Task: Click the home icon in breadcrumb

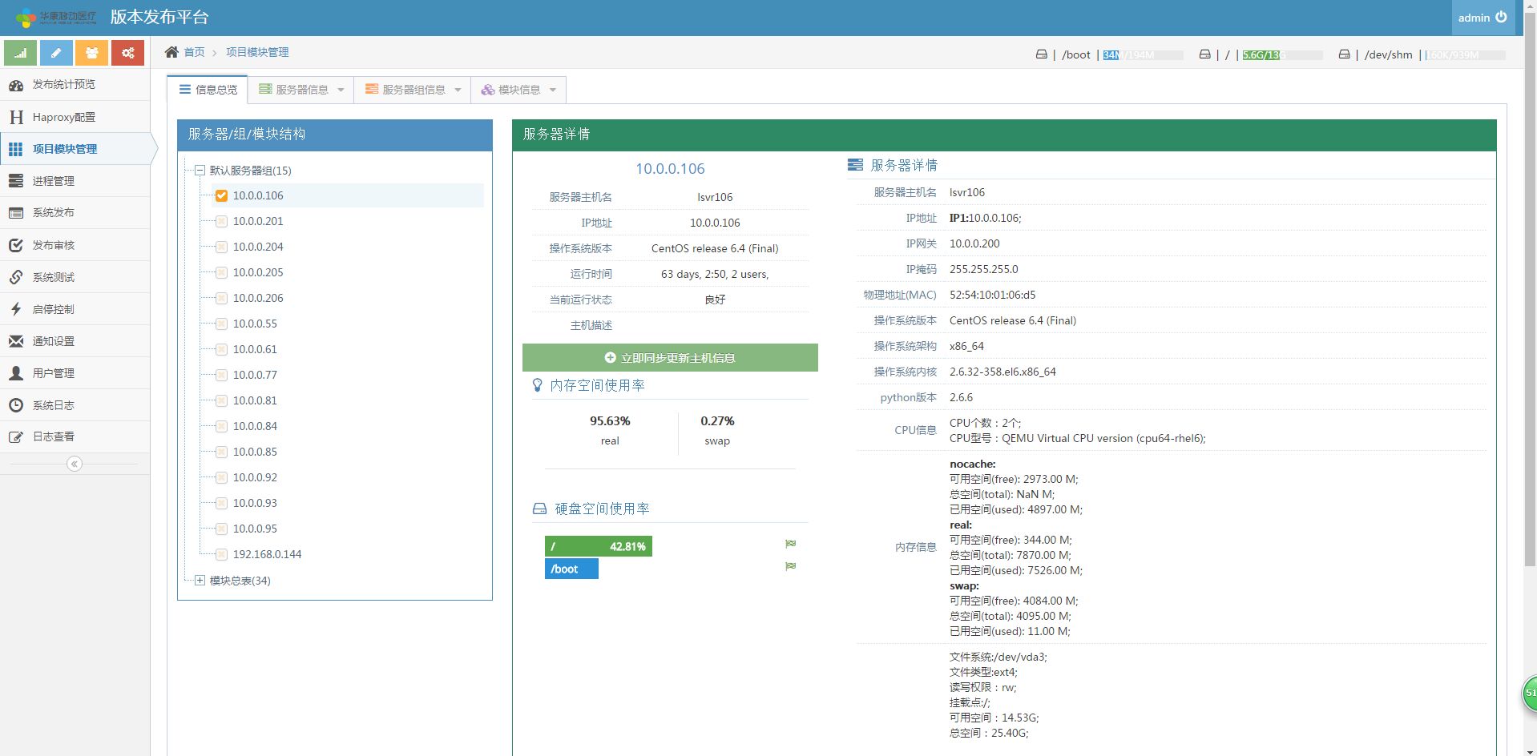Action: point(171,52)
